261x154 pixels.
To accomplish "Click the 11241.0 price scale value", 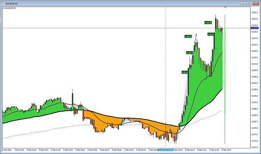I will 255,12.
